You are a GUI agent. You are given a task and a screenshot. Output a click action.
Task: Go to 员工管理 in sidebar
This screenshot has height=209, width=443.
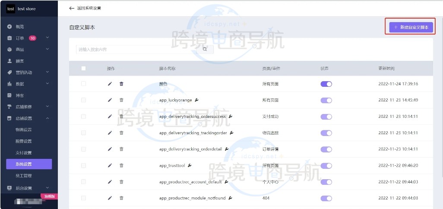tap(24, 176)
